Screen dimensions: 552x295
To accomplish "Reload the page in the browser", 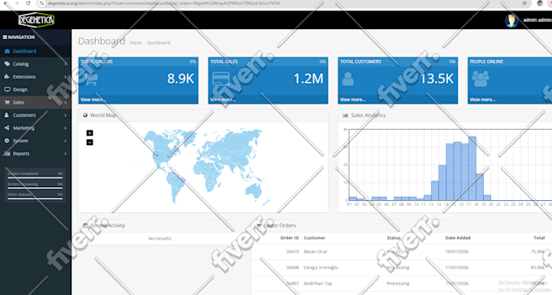I will 28,3.
